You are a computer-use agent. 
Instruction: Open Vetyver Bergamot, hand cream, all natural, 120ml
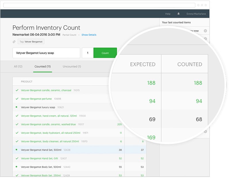tap(49, 116)
